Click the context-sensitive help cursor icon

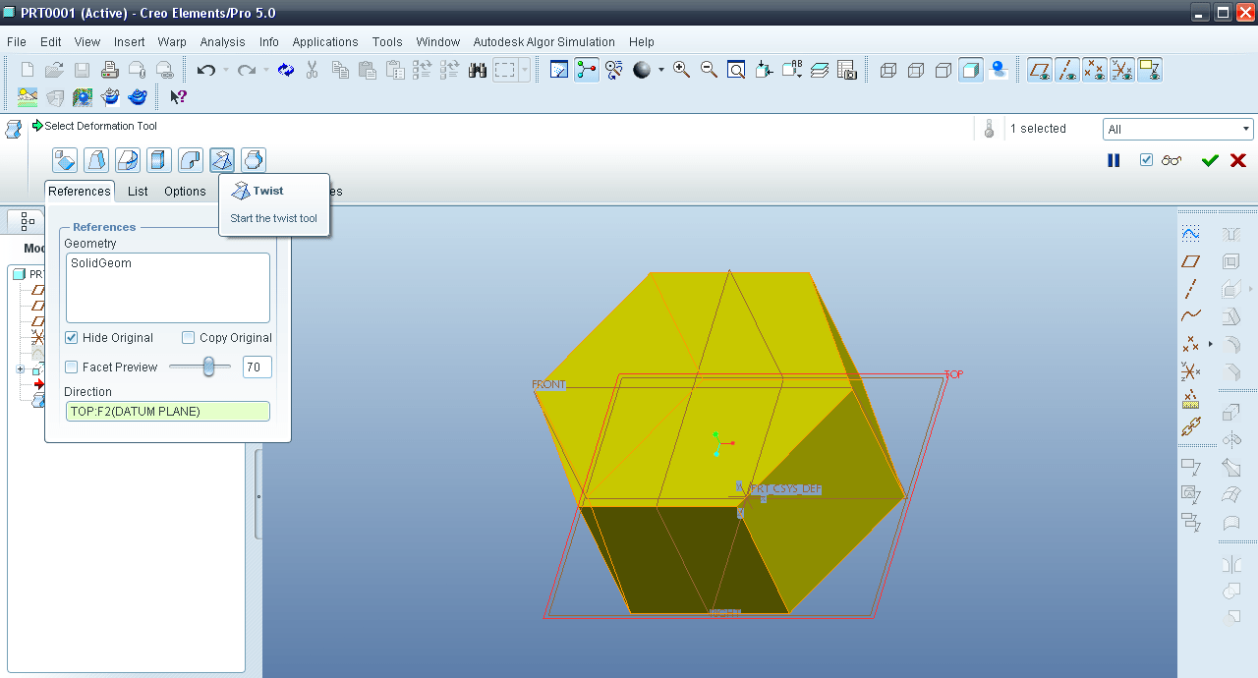pos(178,97)
